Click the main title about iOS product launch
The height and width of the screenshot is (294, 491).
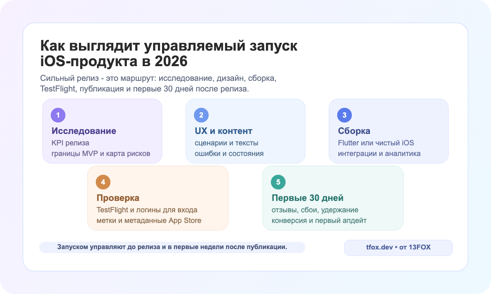click(168, 53)
